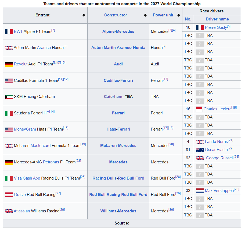Open the George Russell driver page

(220, 158)
